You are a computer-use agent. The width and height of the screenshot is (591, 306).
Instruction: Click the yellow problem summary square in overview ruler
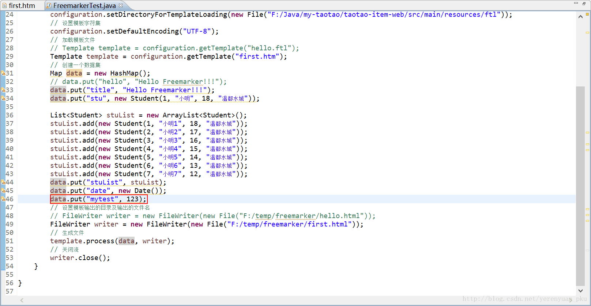pyautogui.click(x=587, y=14)
